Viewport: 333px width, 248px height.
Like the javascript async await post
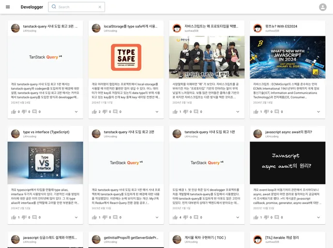[x=256, y=217]
